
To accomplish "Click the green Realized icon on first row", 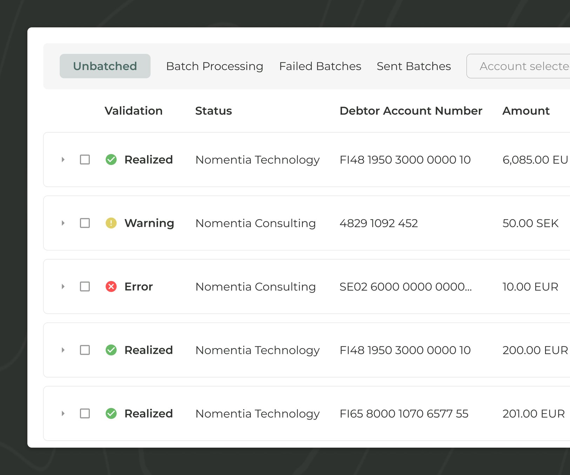I will point(111,160).
